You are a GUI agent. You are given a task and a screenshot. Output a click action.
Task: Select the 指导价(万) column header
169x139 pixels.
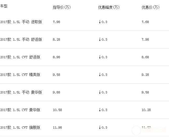pyautogui.click(x=62, y=7)
